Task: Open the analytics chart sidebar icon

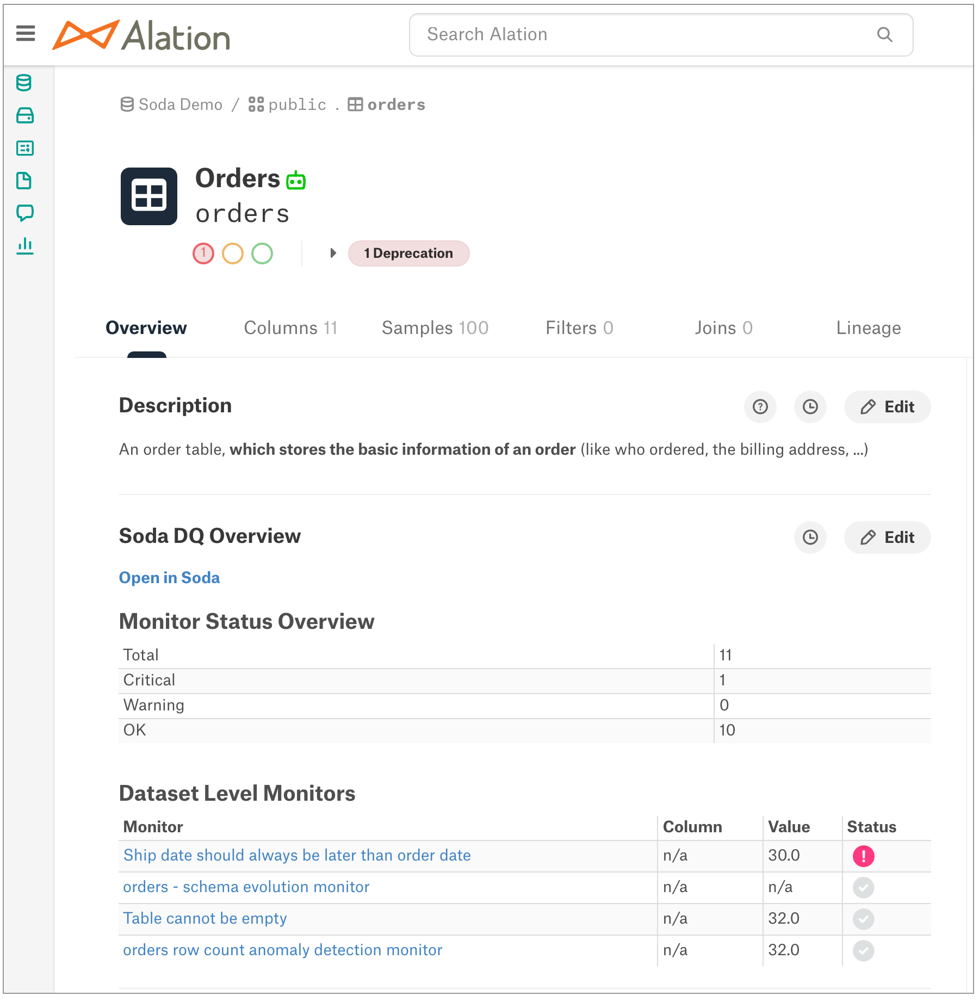Action: (24, 245)
